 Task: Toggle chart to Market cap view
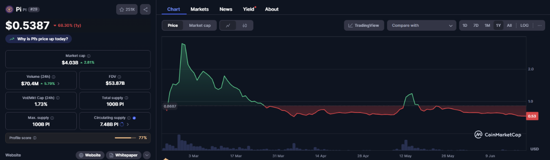(200, 25)
